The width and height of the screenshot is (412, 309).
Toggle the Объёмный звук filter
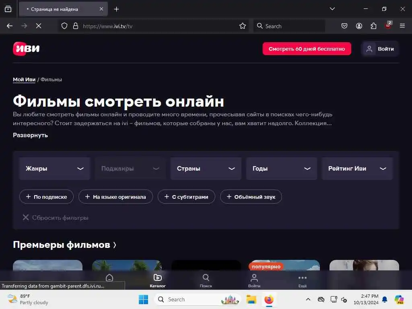point(251,197)
